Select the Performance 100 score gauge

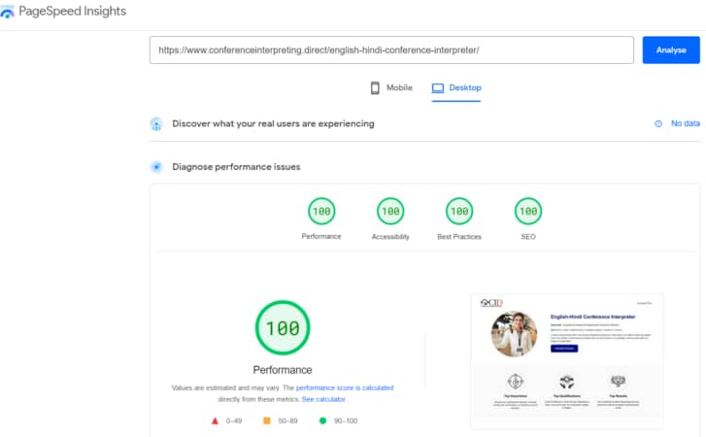321,211
